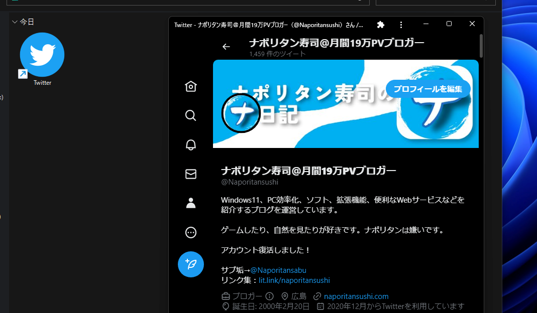Click 1,459 件のツイート text
537x313 pixels.
coord(277,54)
